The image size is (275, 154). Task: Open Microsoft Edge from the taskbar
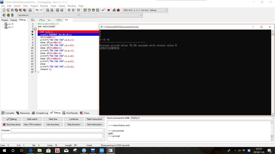31,151
